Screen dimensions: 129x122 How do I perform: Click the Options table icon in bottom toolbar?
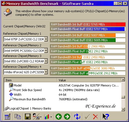click(x=7, y=117)
